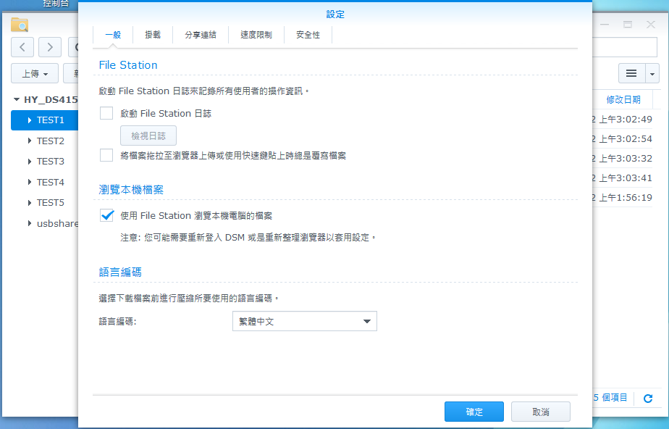Open the 掛載 tab
The width and height of the screenshot is (669, 429).
click(x=153, y=35)
